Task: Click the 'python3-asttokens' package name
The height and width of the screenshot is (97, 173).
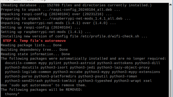Action: click(115, 63)
